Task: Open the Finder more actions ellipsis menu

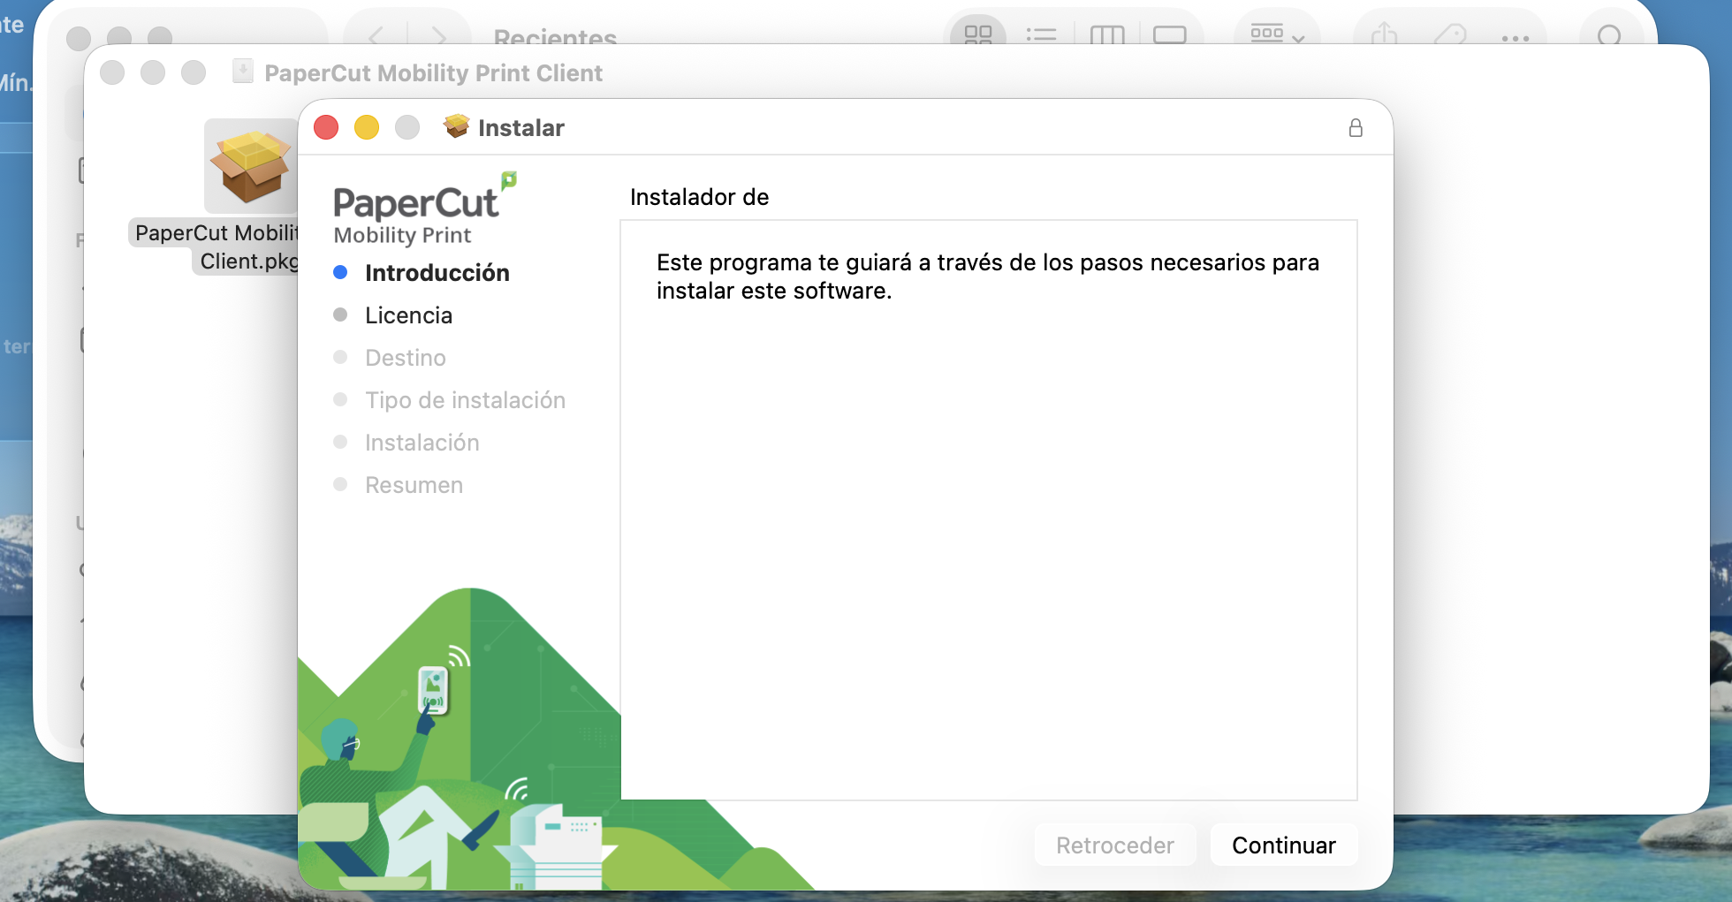Action: pos(1515,38)
